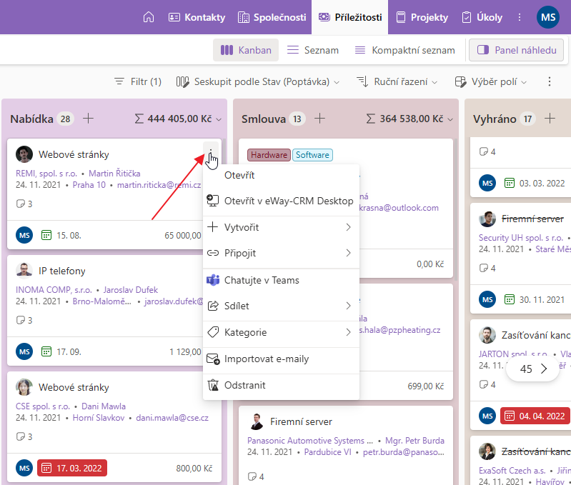The image size is (571, 485).
Task: Open the Projekty module
Action: [x=422, y=17]
